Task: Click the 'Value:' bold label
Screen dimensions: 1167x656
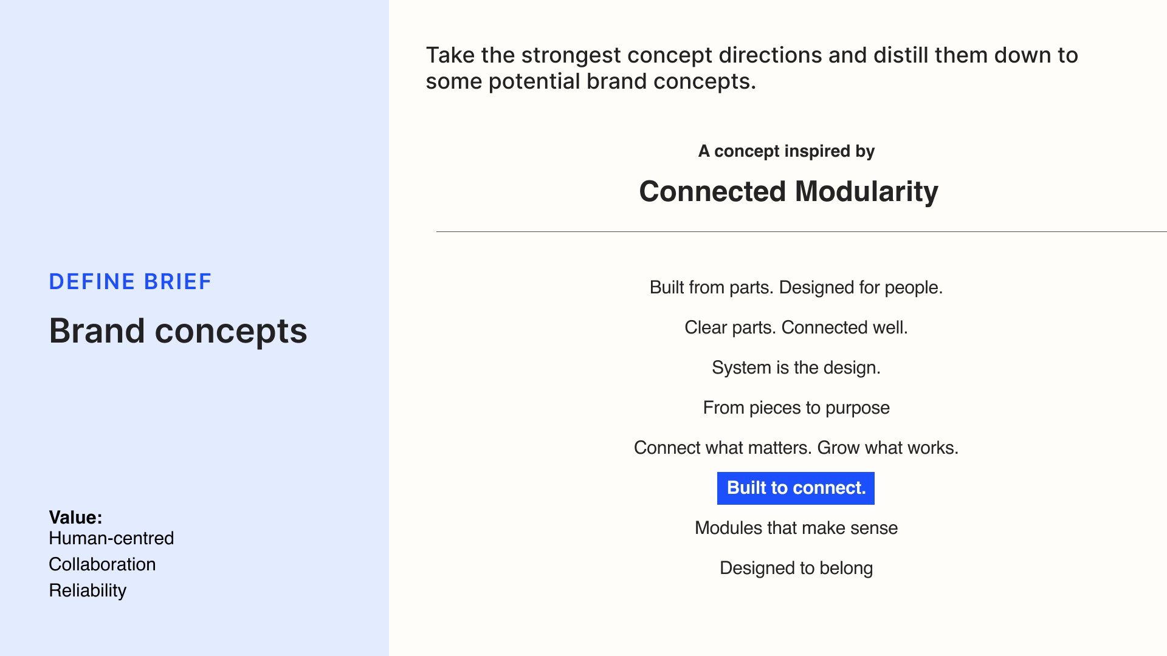Action: pos(75,518)
